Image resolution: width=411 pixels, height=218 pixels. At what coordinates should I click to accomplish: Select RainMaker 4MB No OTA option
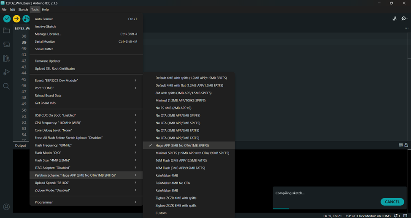(189, 183)
